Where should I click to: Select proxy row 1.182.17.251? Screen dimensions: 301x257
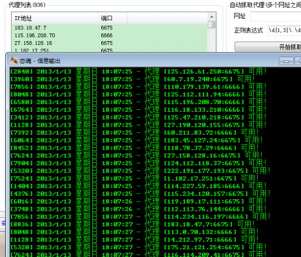click(110, 49)
